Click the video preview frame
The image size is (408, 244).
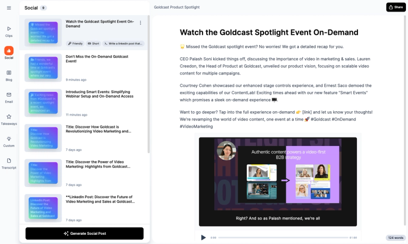click(x=277, y=182)
